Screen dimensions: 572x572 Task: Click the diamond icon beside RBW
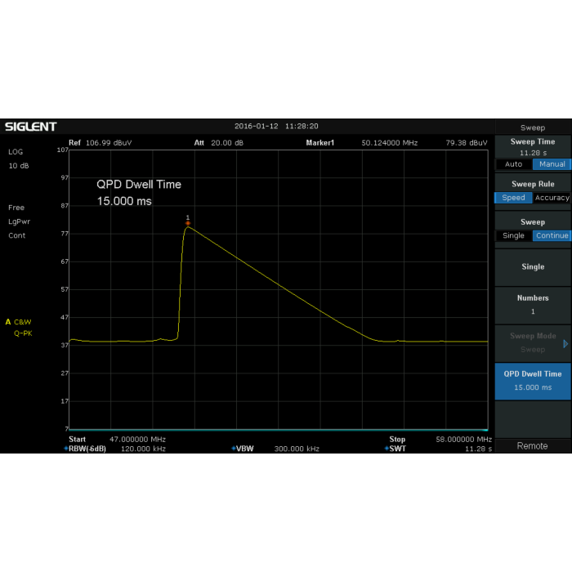click(66, 449)
